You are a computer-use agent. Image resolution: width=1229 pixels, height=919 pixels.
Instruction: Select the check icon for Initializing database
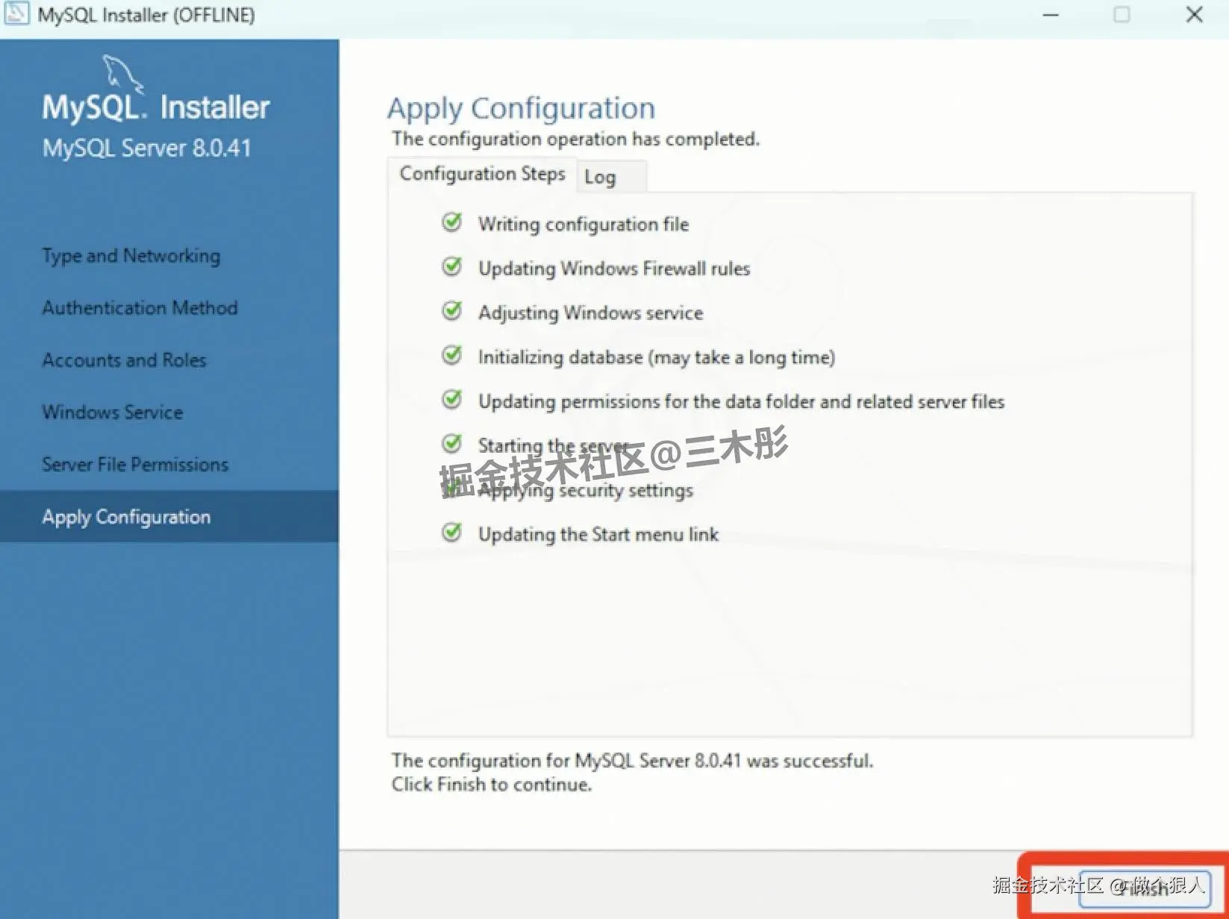tap(452, 356)
